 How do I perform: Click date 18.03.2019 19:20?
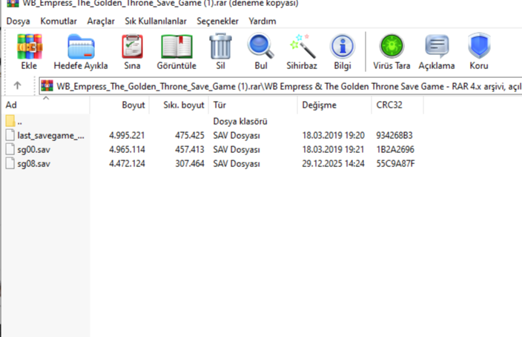(333, 135)
